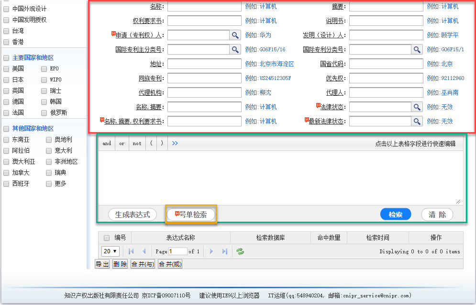Click the 合并(与) button
The height and width of the screenshot is (305, 476).
pyautogui.click(x=143, y=264)
